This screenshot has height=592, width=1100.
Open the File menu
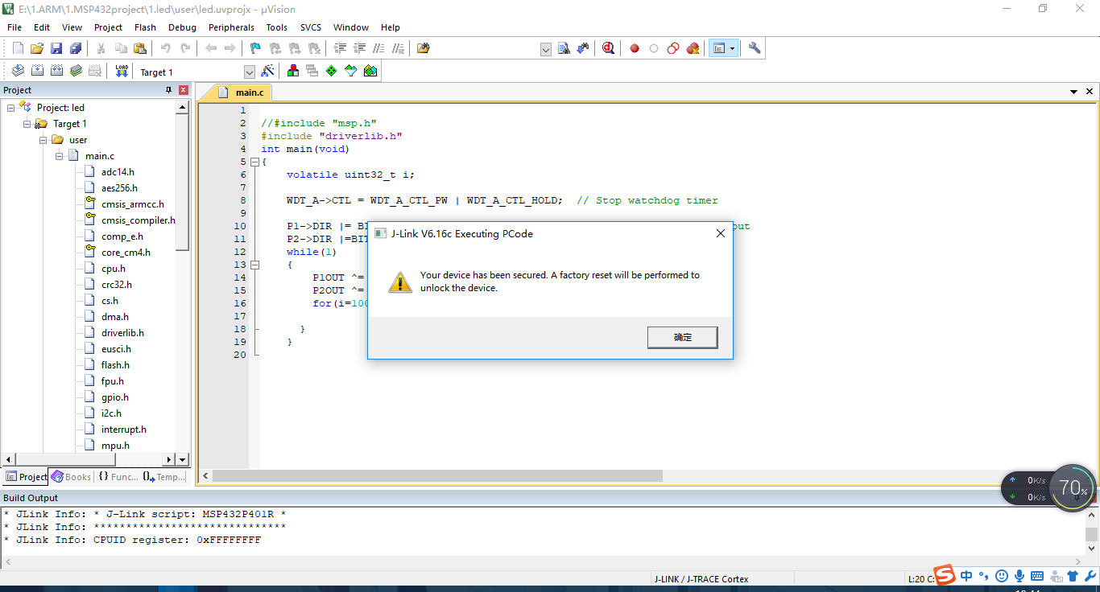[14, 27]
